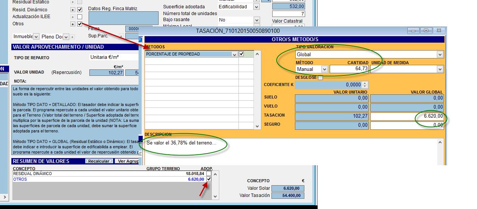Expand the Actualización ILEE plus button

pyautogui.click(x=73, y=17)
